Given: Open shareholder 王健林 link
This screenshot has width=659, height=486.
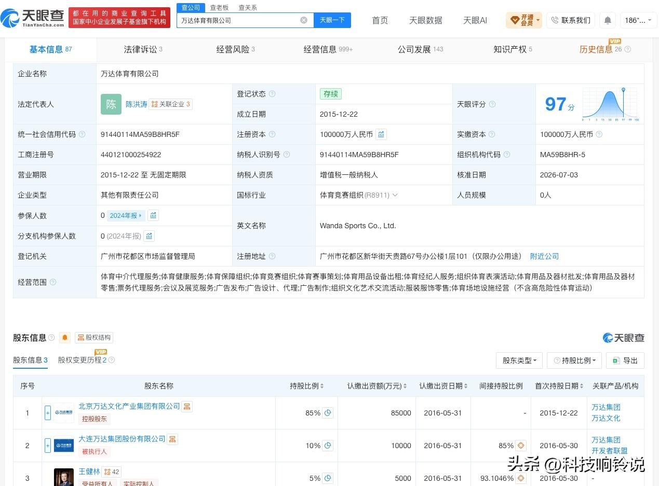Looking at the screenshot, I should click(89, 471).
